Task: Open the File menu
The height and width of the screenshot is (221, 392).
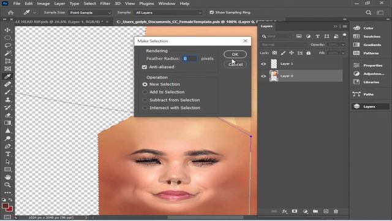Action: click(x=17, y=4)
